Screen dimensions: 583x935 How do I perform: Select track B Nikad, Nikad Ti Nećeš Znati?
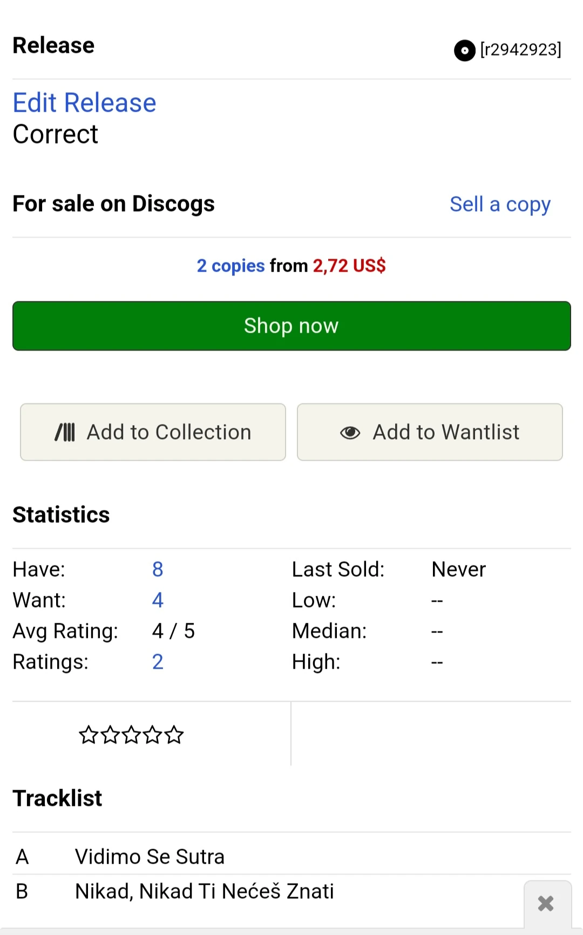tap(204, 891)
